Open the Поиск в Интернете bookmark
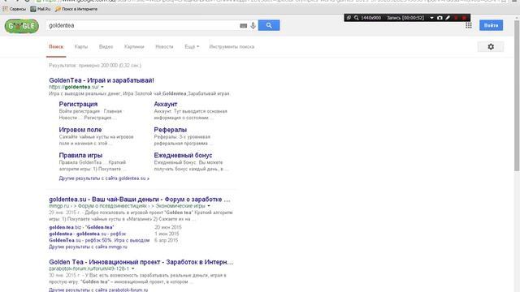The height and width of the screenshot is (292, 520). pyautogui.click(x=76, y=9)
